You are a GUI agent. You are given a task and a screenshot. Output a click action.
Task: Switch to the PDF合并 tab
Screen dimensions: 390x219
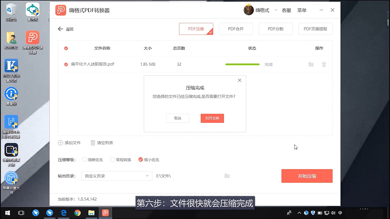coord(236,29)
